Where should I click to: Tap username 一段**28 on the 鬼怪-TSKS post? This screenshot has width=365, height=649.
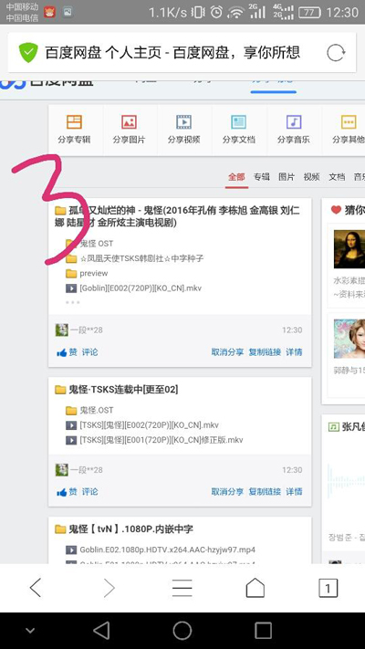point(86,470)
